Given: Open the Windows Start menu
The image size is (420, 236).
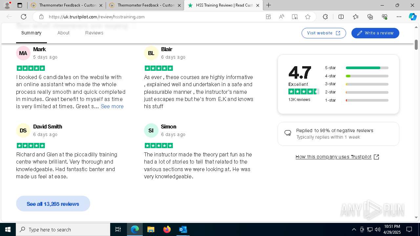Looking at the screenshot, I should click(x=8, y=229).
